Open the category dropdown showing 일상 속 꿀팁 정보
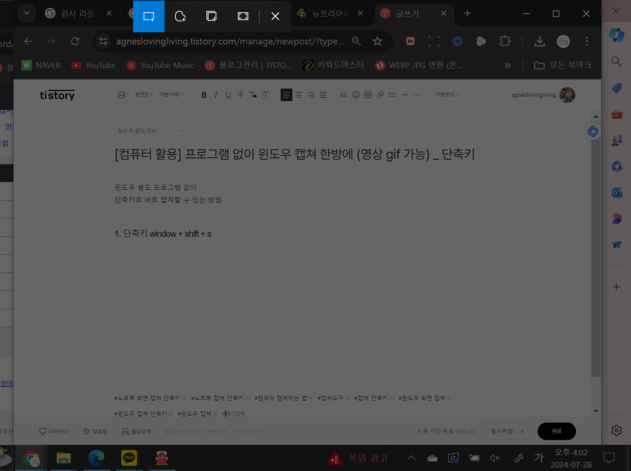 point(151,130)
